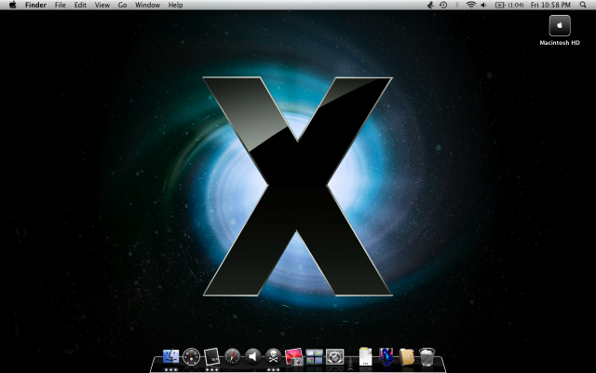Open the volume menu bar icon
The width and height of the screenshot is (596, 373).
point(483,5)
